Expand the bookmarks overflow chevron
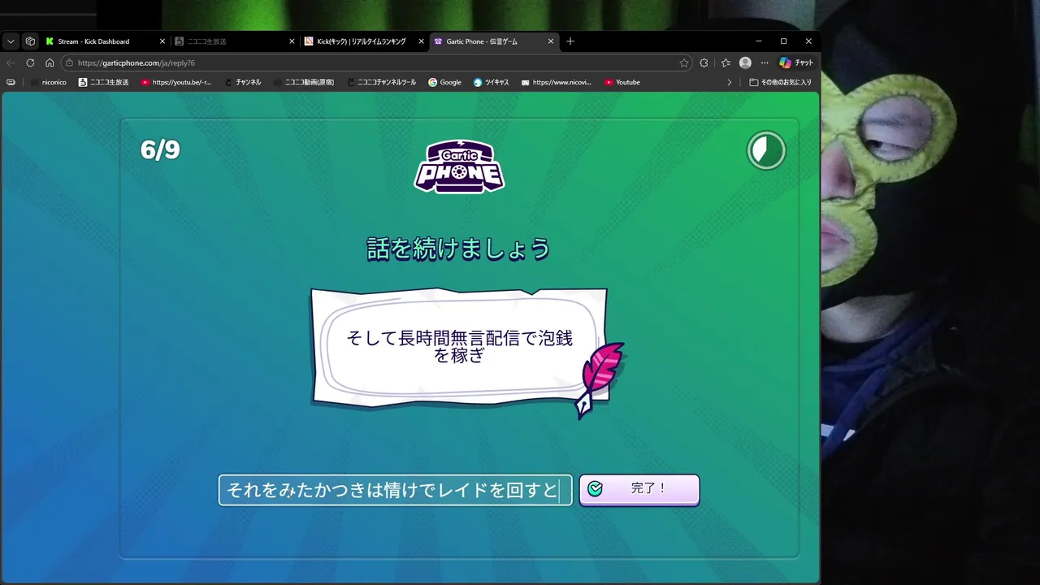The width and height of the screenshot is (1040, 585). 729,82
